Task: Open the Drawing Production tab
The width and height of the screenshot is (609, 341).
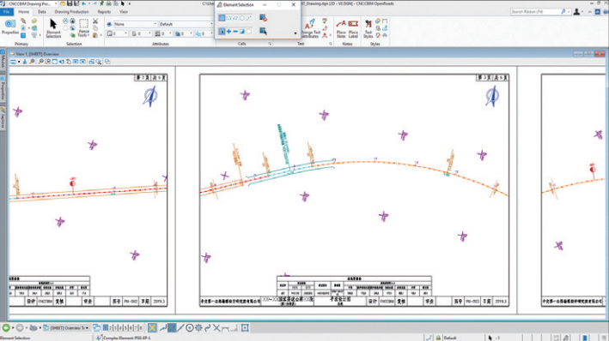Action: click(x=71, y=12)
